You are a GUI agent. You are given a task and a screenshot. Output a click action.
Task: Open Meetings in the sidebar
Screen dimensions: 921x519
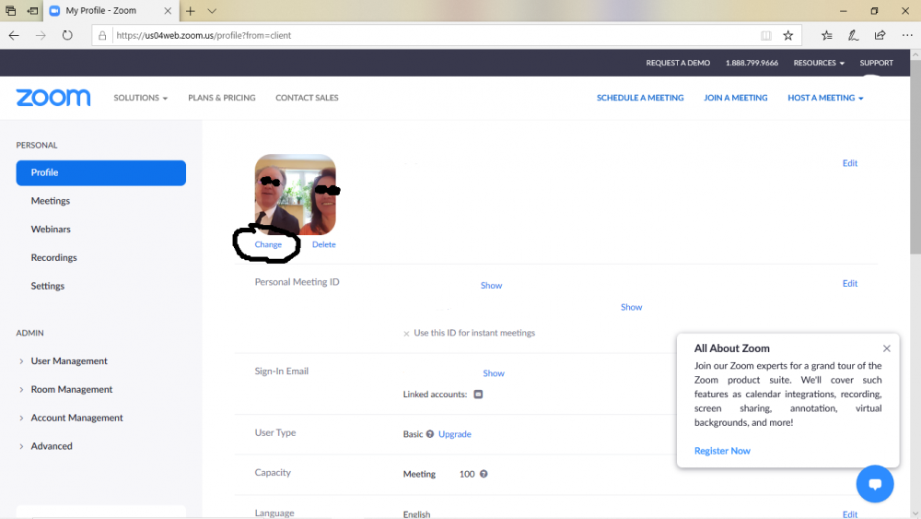51,201
